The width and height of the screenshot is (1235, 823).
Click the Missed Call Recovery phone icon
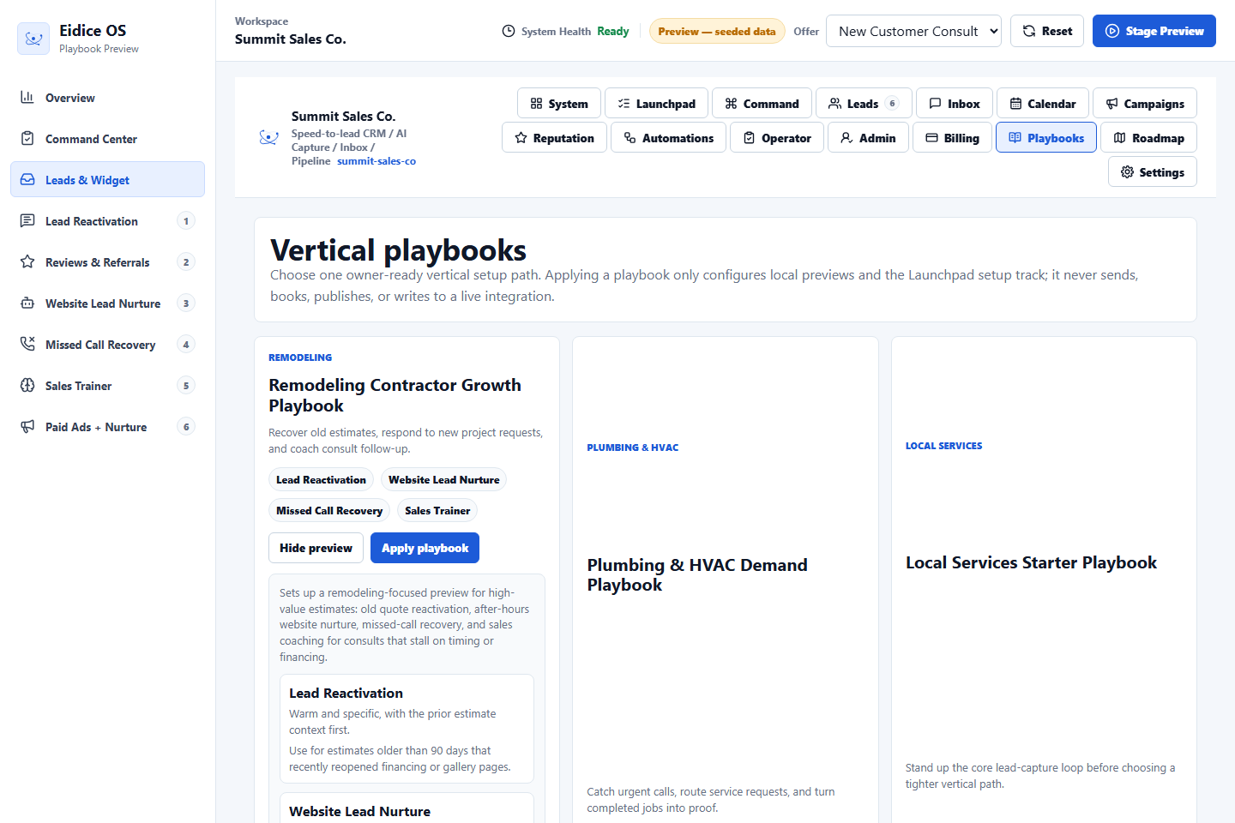[27, 344]
